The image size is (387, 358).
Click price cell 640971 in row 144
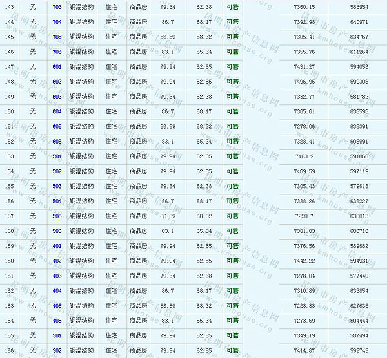click(359, 22)
